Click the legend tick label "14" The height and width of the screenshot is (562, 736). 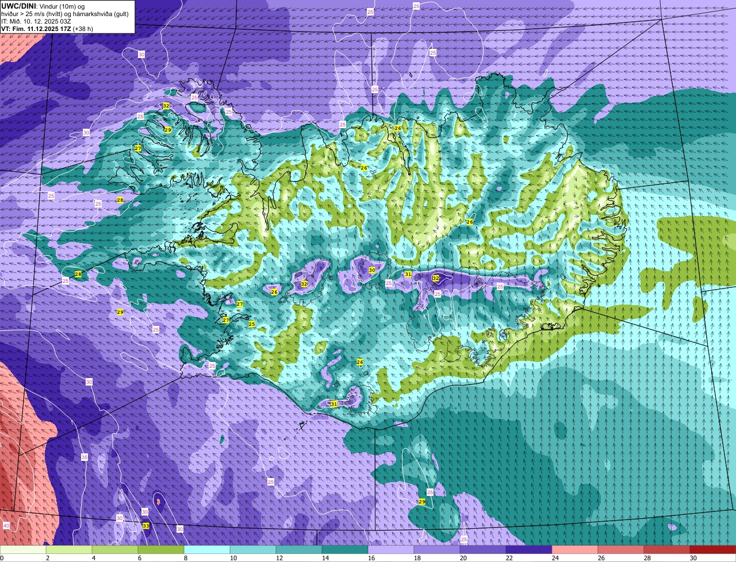(x=325, y=558)
